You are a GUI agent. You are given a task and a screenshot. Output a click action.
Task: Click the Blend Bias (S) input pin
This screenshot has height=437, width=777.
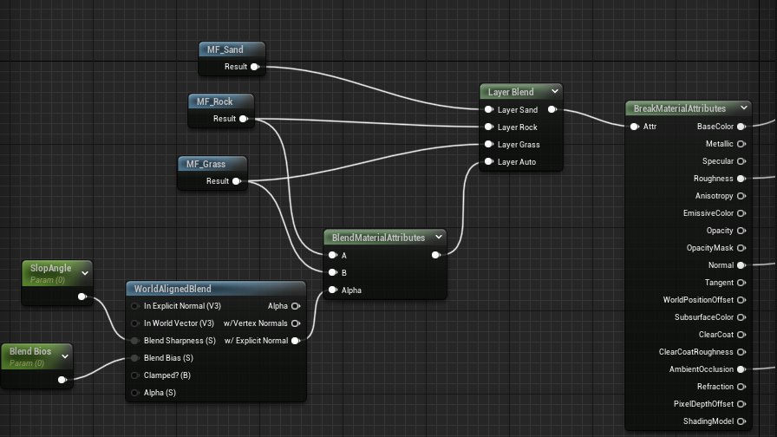(x=134, y=358)
